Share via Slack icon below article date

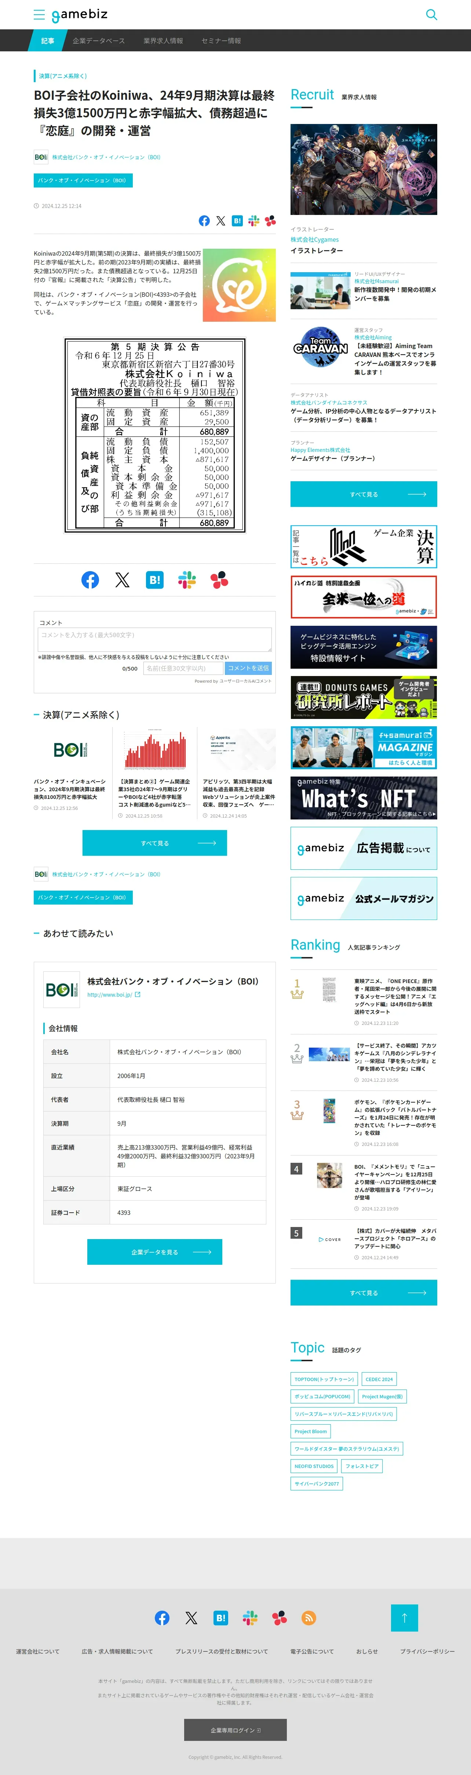(x=254, y=220)
